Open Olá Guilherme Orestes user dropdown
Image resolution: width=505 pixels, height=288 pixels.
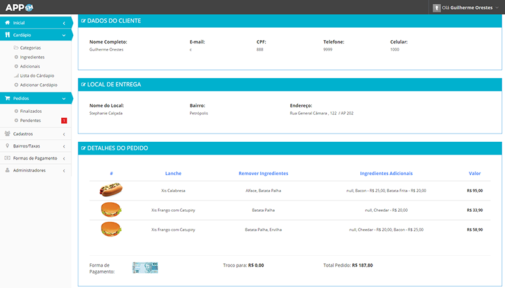(x=470, y=8)
